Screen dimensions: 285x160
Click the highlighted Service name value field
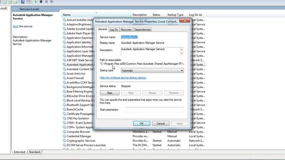coord(129,37)
